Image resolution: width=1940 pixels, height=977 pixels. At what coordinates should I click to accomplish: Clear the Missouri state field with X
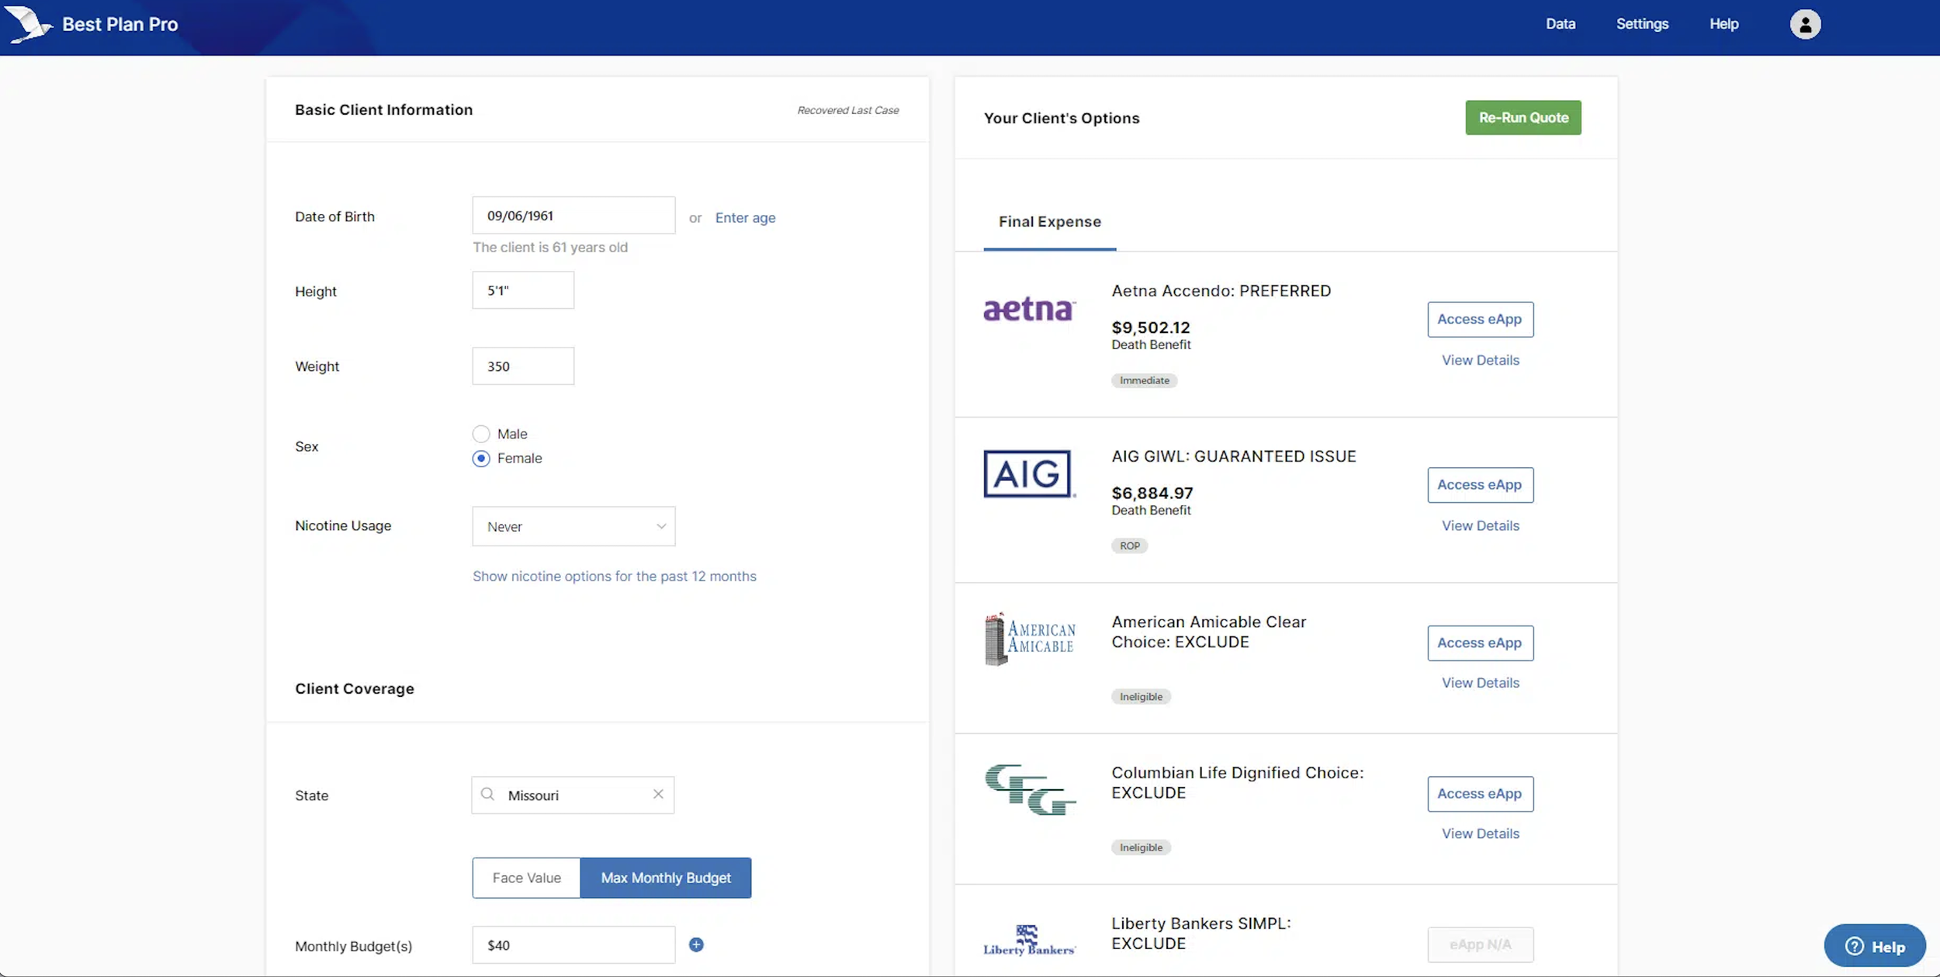tap(658, 794)
